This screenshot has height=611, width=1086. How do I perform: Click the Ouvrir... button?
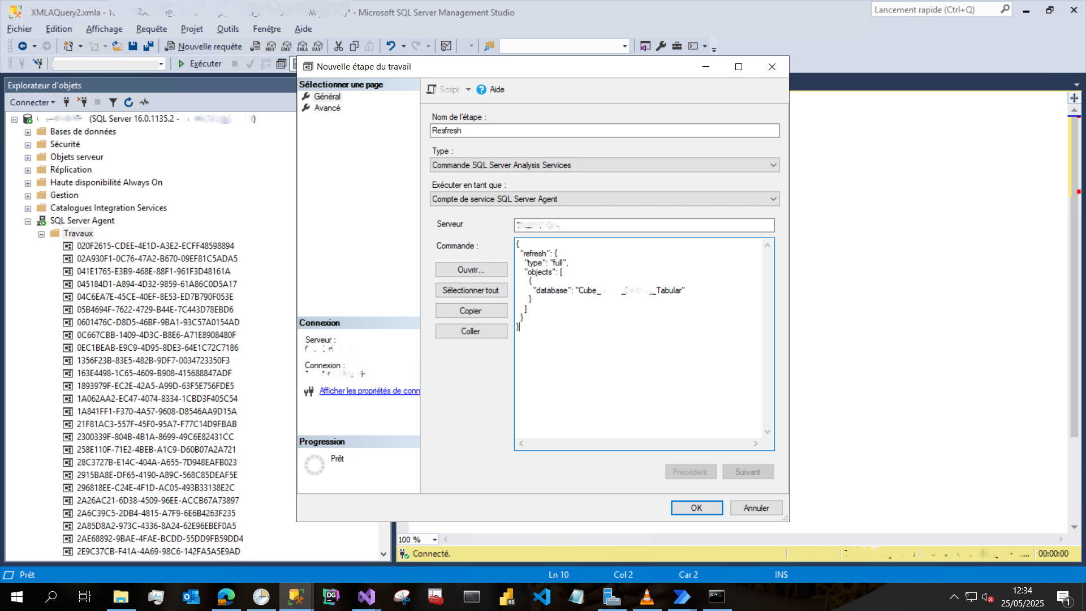tap(471, 270)
